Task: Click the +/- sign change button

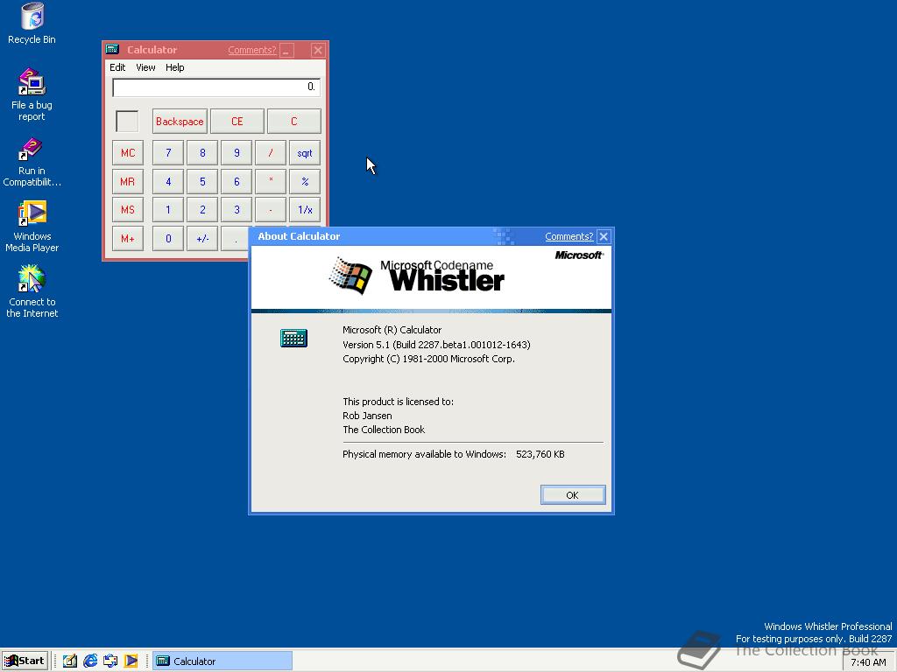Action: [x=202, y=238]
